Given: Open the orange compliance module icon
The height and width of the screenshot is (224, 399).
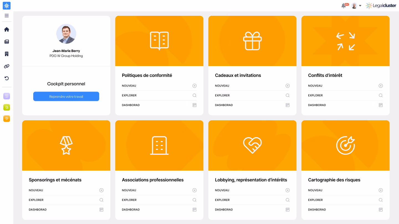Looking at the screenshot, I should pyautogui.click(x=7, y=119).
